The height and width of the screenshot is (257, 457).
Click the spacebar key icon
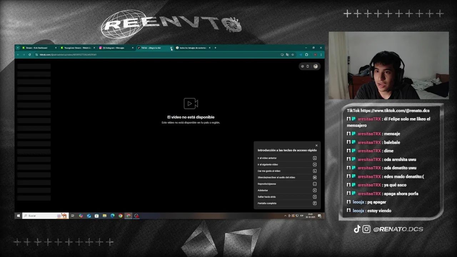[x=315, y=184]
